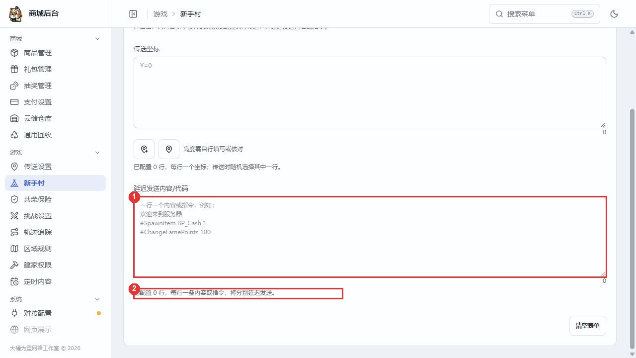Screen dimensions: 636x358
Task: Focus the 传送坐标 textarea
Action: click(x=370, y=92)
